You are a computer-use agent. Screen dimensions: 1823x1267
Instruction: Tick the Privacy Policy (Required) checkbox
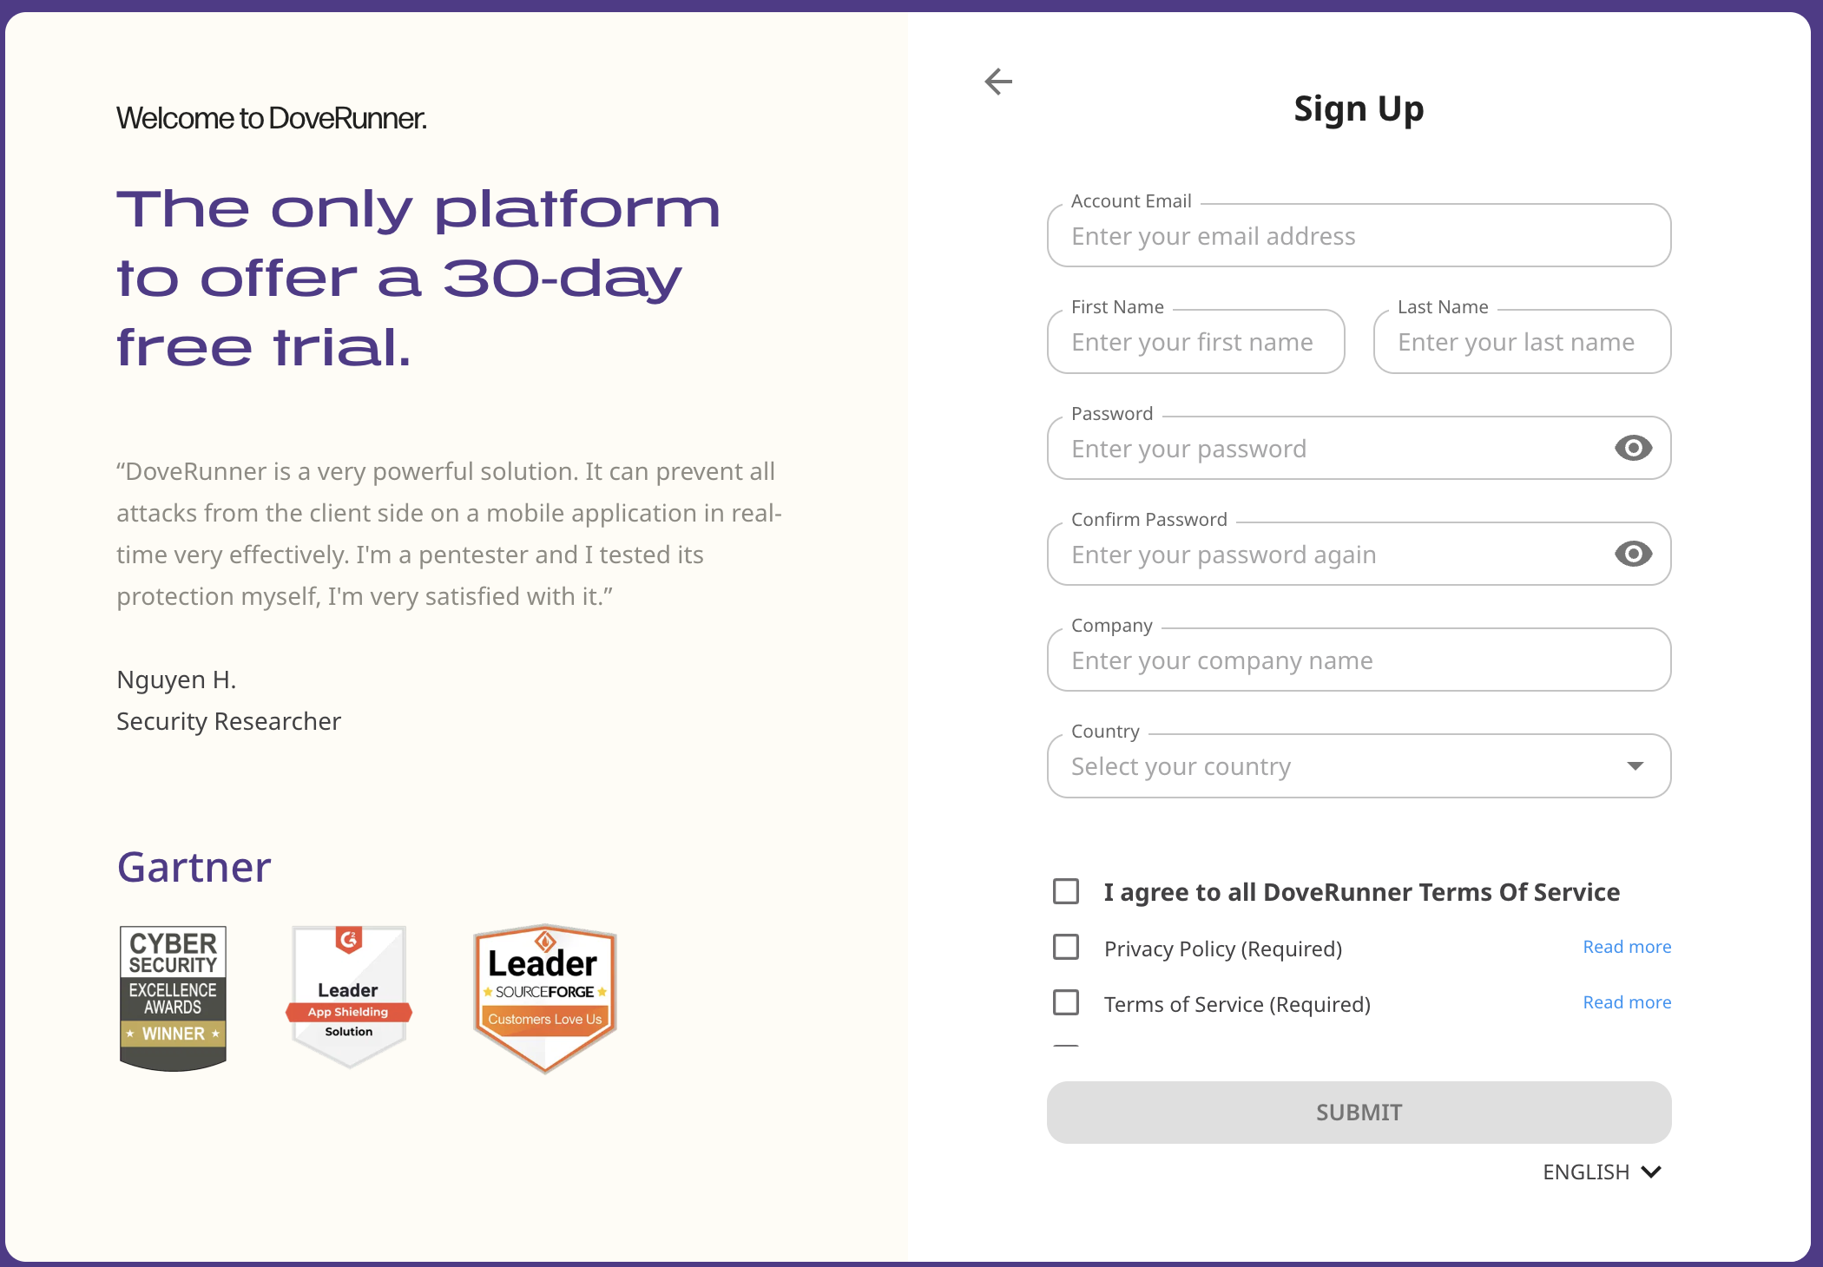point(1066,947)
